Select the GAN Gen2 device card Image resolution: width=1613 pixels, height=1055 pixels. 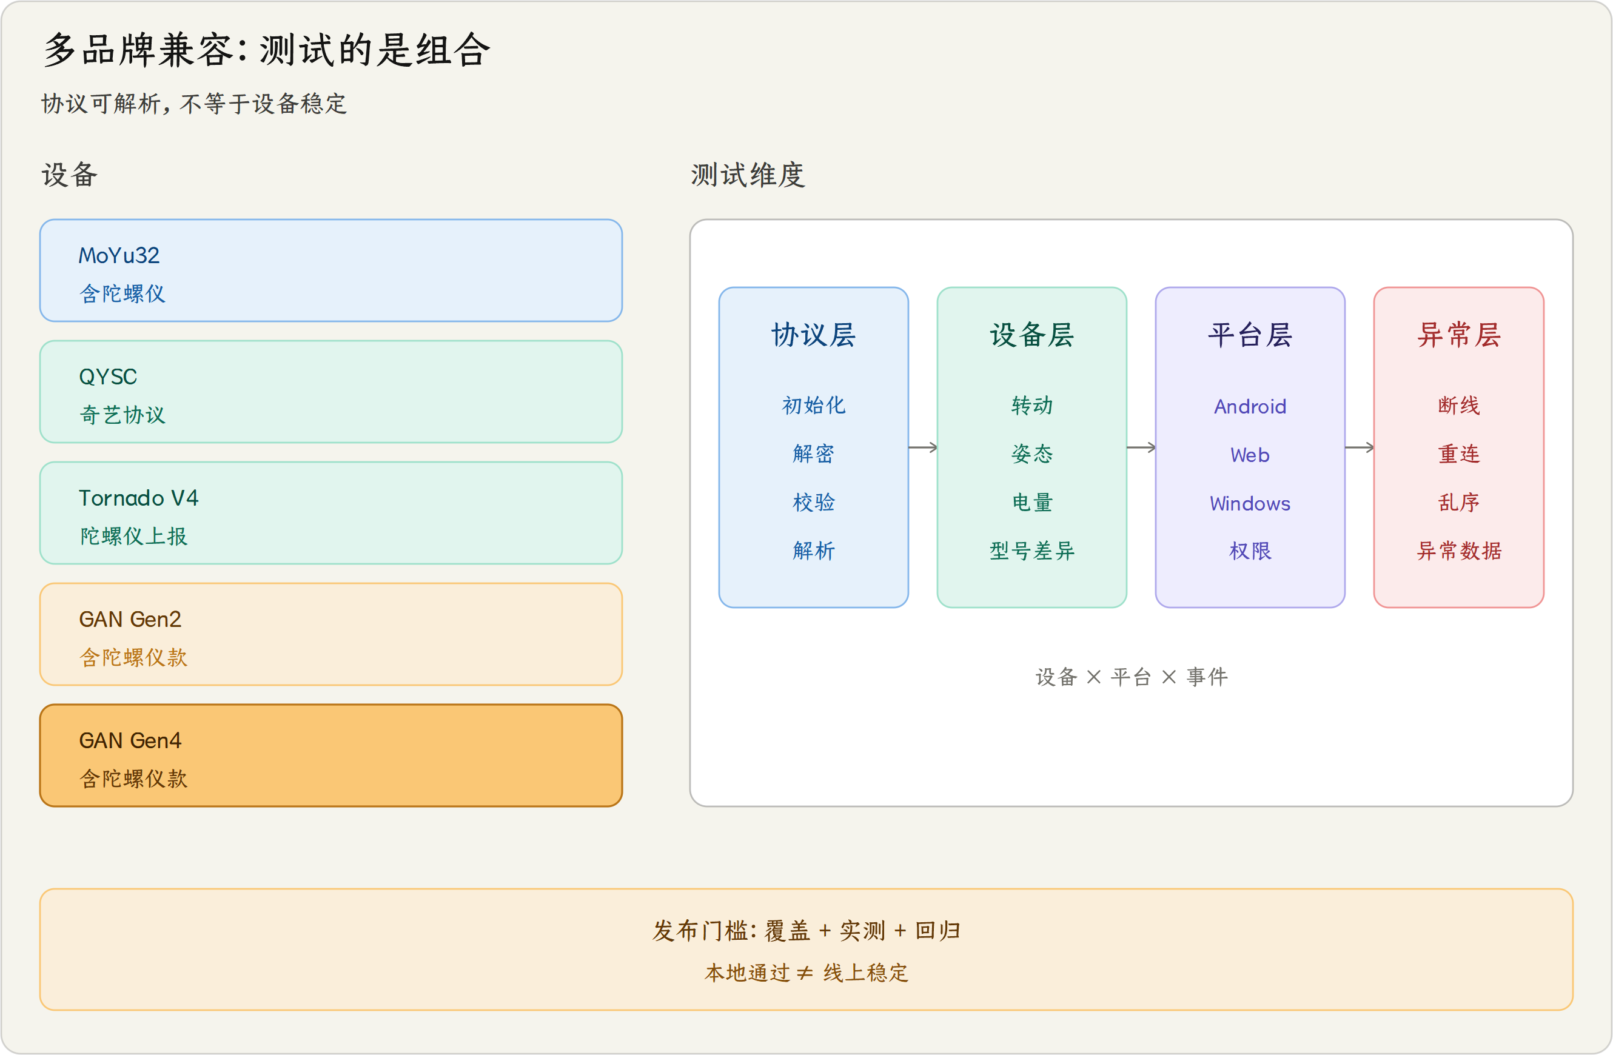pyautogui.click(x=330, y=634)
